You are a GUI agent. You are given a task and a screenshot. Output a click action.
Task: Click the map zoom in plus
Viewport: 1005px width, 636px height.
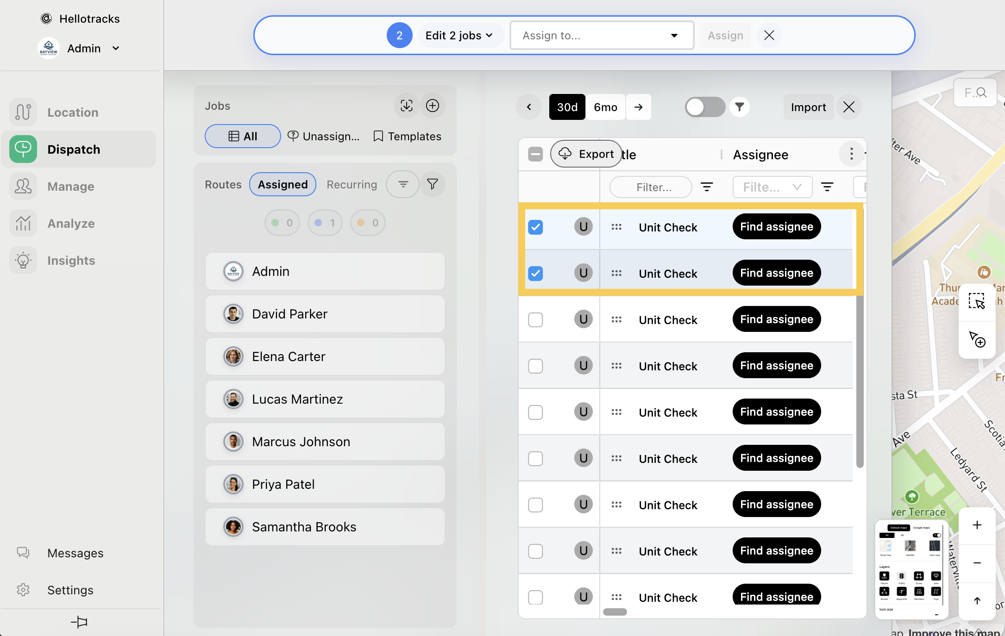coord(977,525)
